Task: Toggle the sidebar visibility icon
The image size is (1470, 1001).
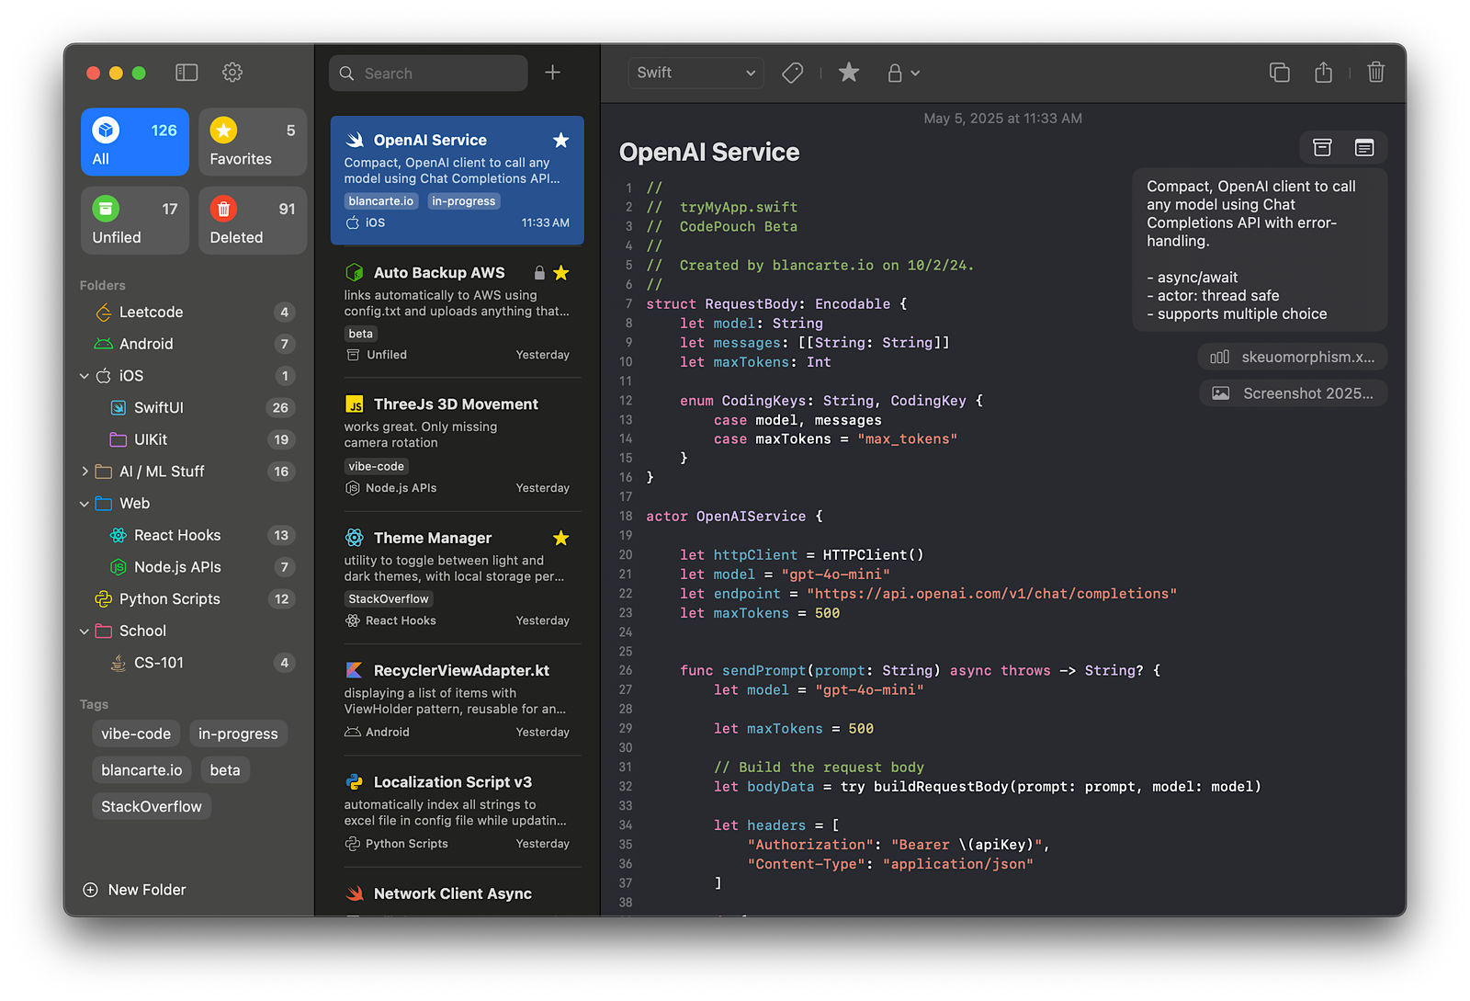Action: (187, 73)
